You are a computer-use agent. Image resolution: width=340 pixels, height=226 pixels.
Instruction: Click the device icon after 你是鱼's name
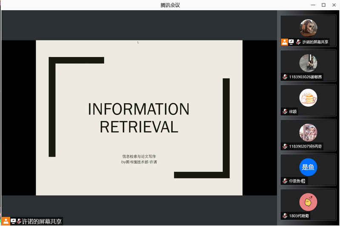[303, 181]
